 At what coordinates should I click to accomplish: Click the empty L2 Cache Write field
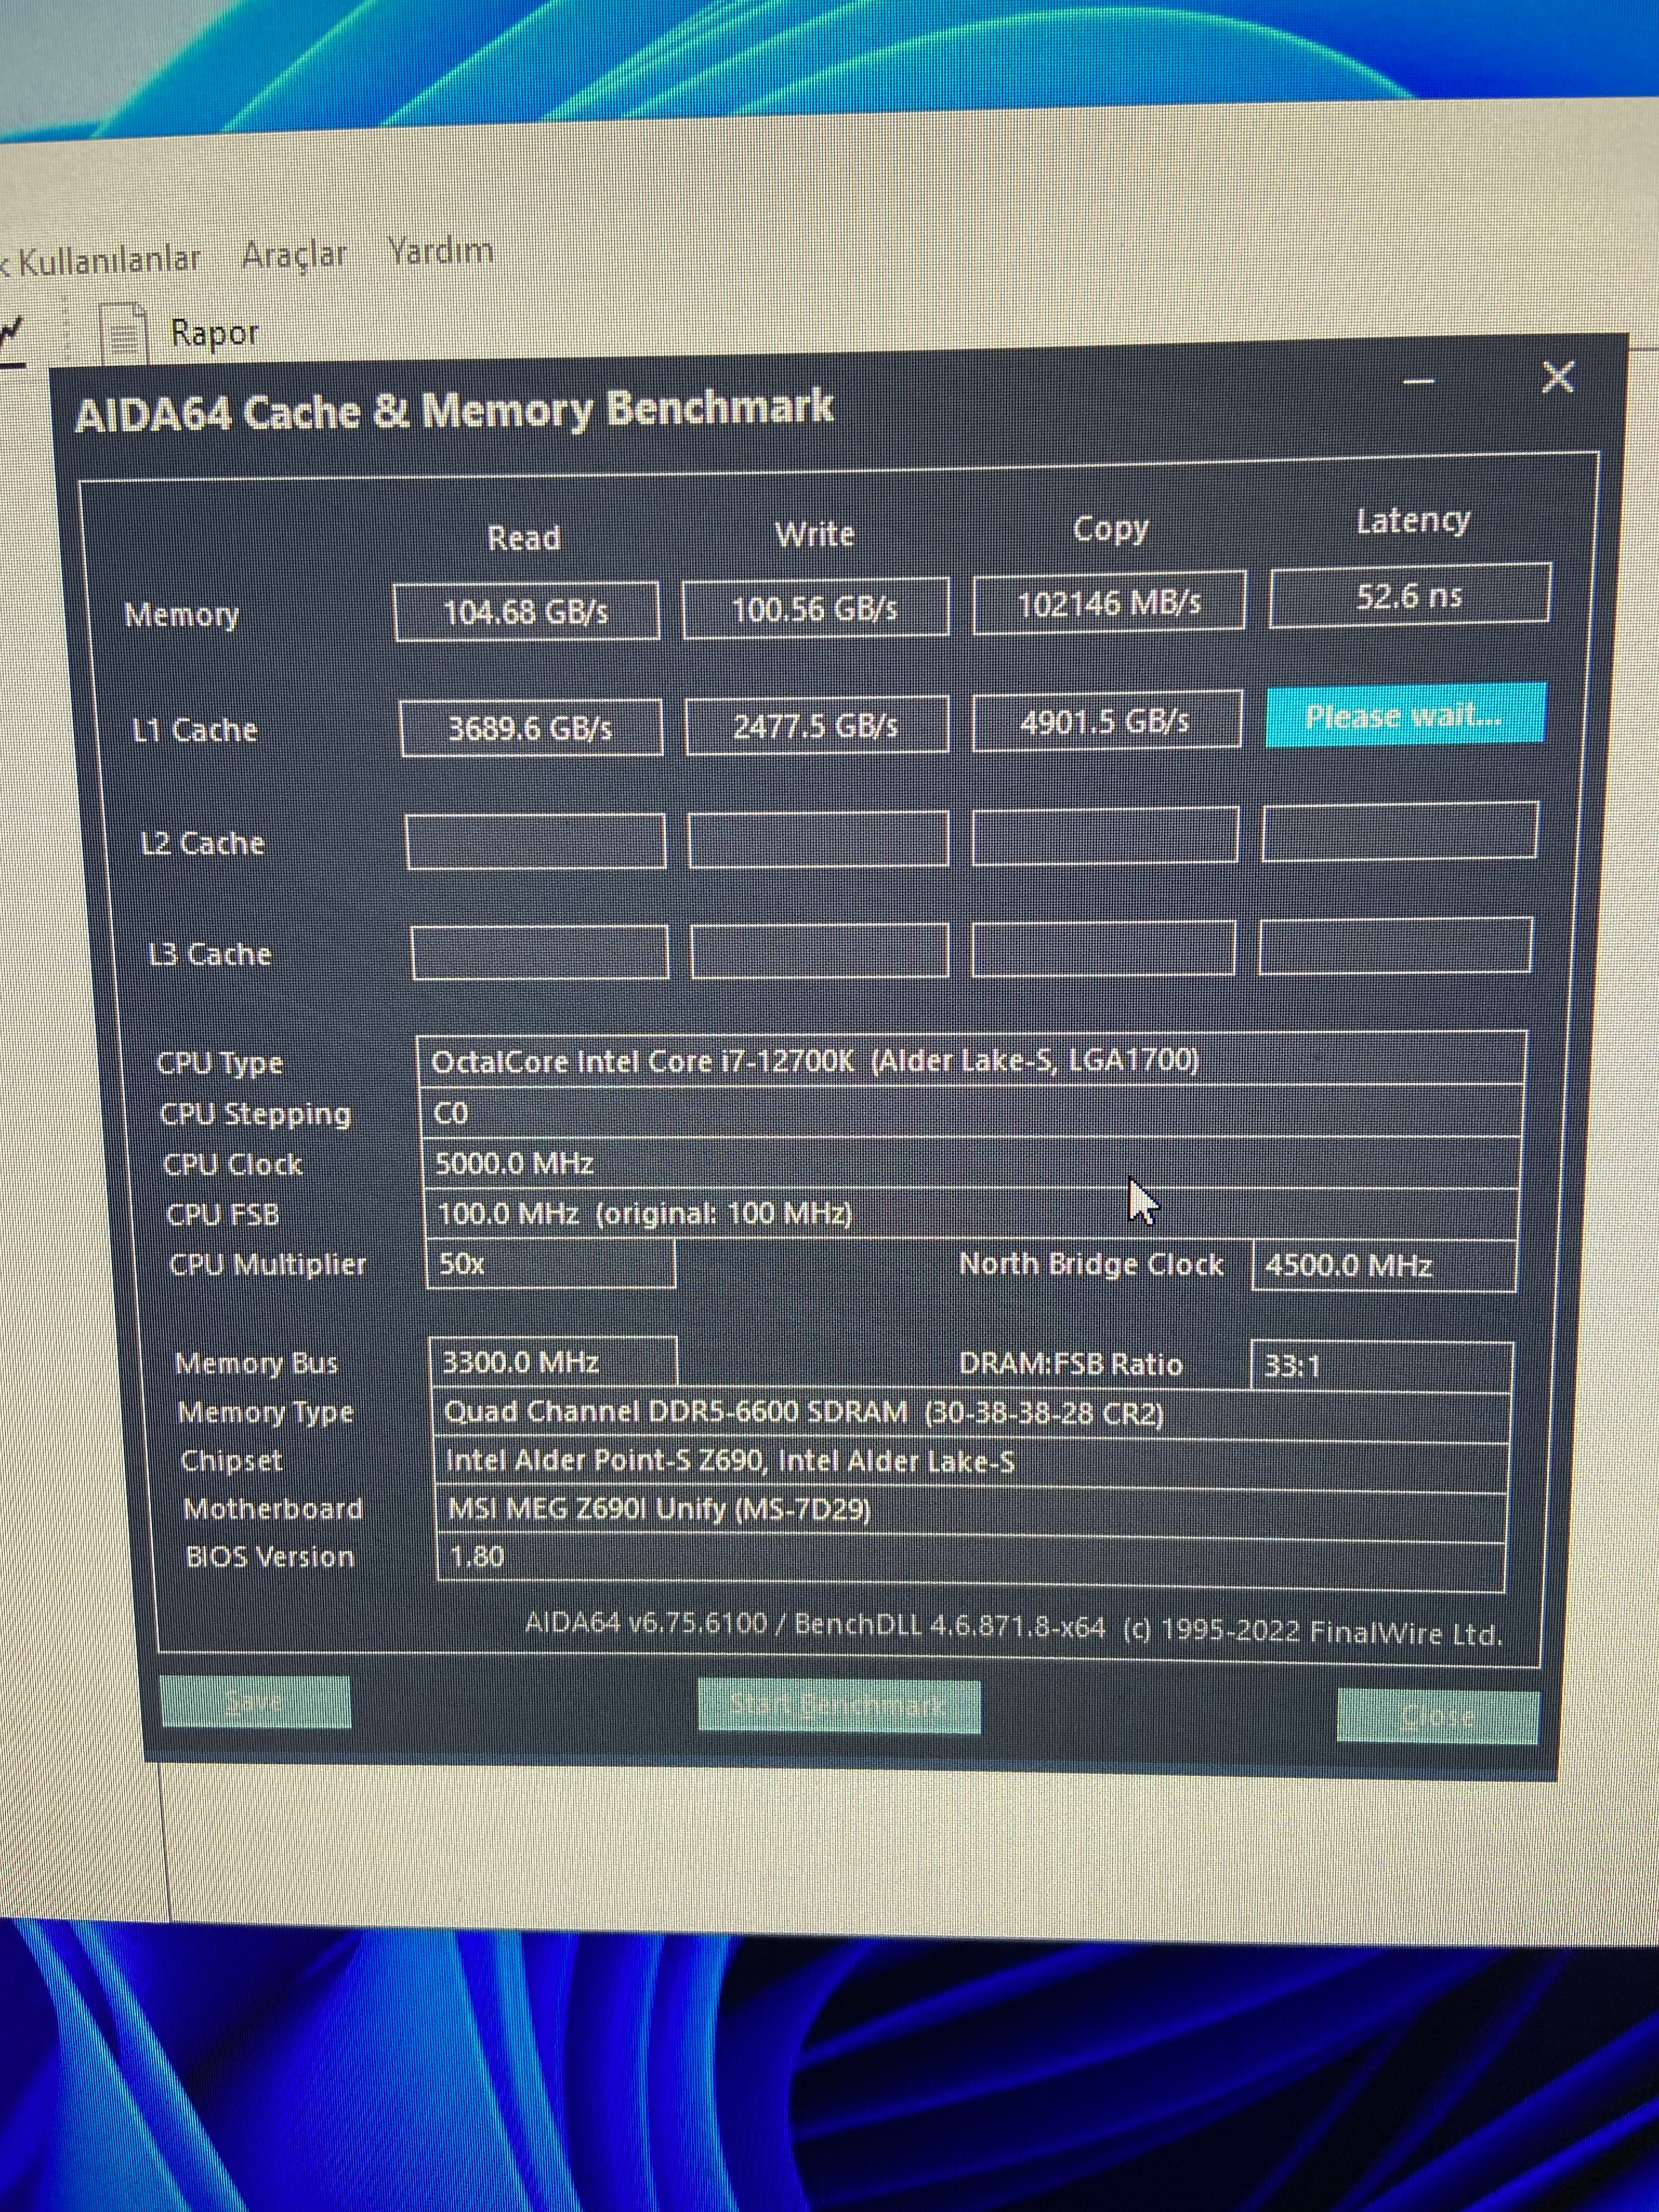818,838
